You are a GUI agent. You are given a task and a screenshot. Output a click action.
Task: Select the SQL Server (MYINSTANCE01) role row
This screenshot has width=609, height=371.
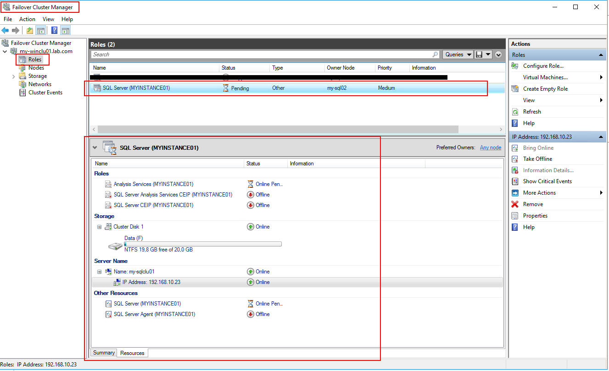click(297, 88)
